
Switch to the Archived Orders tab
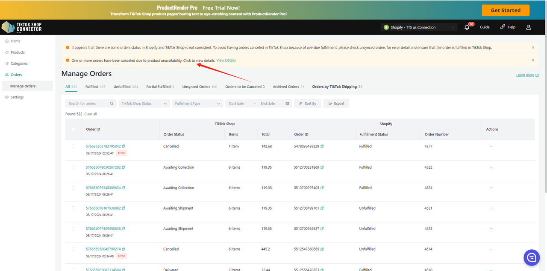tap(288, 86)
